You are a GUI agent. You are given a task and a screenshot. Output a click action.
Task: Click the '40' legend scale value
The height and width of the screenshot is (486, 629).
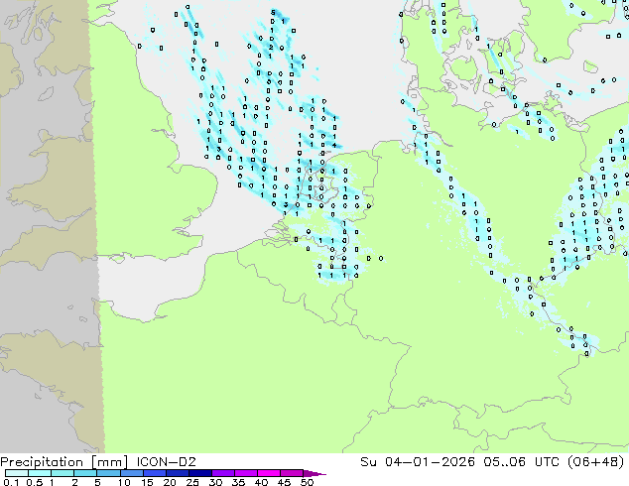pyautogui.click(x=261, y=482)
